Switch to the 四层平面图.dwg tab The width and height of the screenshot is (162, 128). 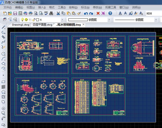42,24
